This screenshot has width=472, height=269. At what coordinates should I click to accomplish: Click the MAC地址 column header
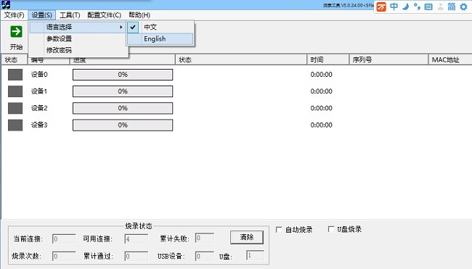click(450, 59)
